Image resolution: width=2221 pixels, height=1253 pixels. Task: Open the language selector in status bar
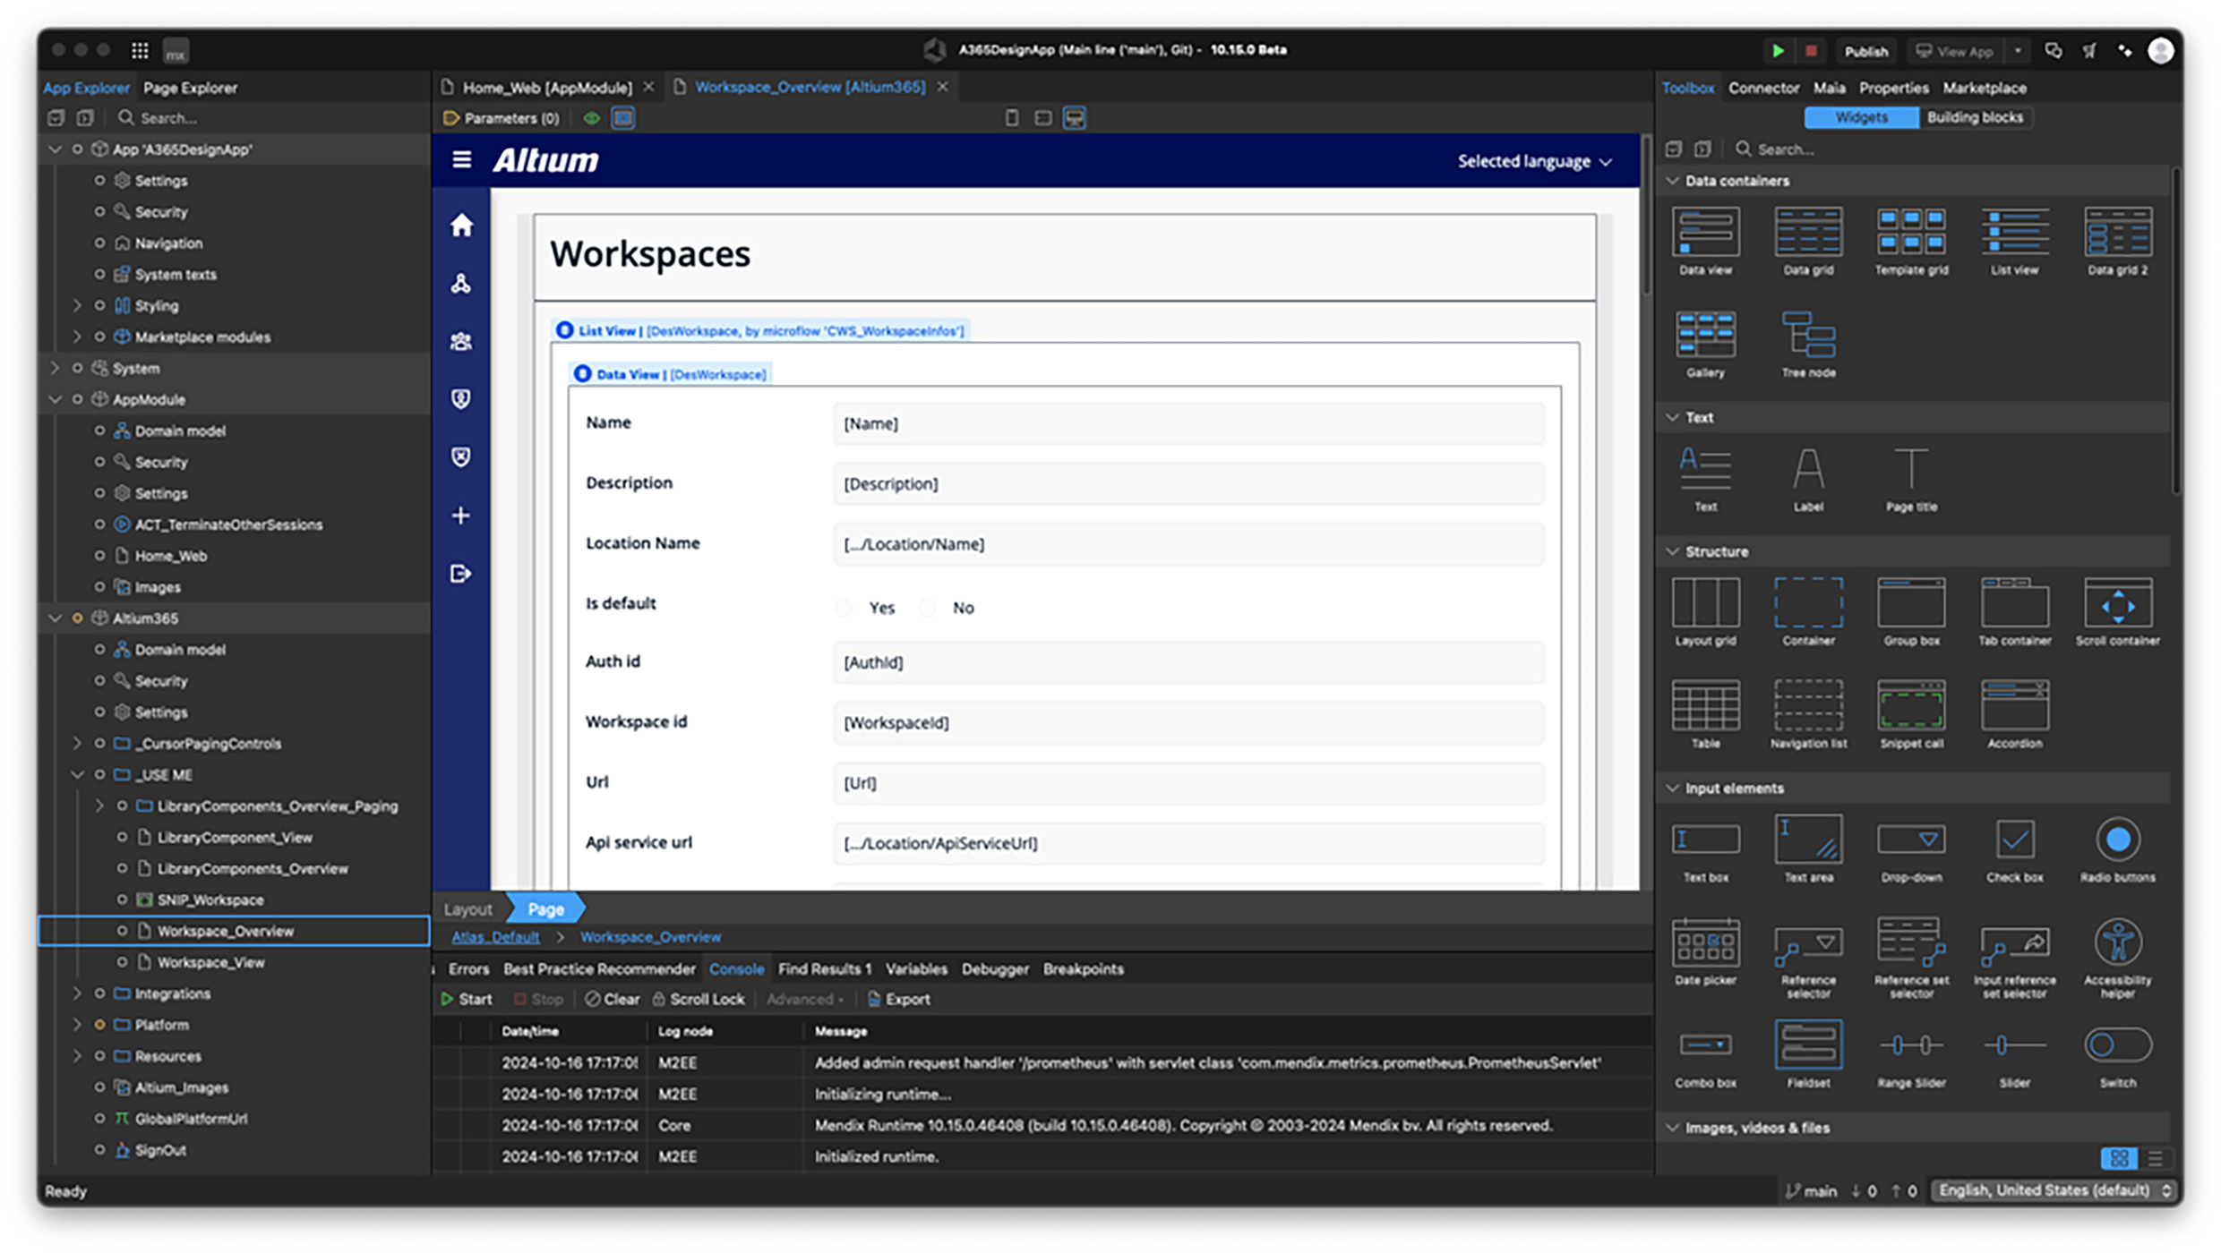tap(2054, 1190)
